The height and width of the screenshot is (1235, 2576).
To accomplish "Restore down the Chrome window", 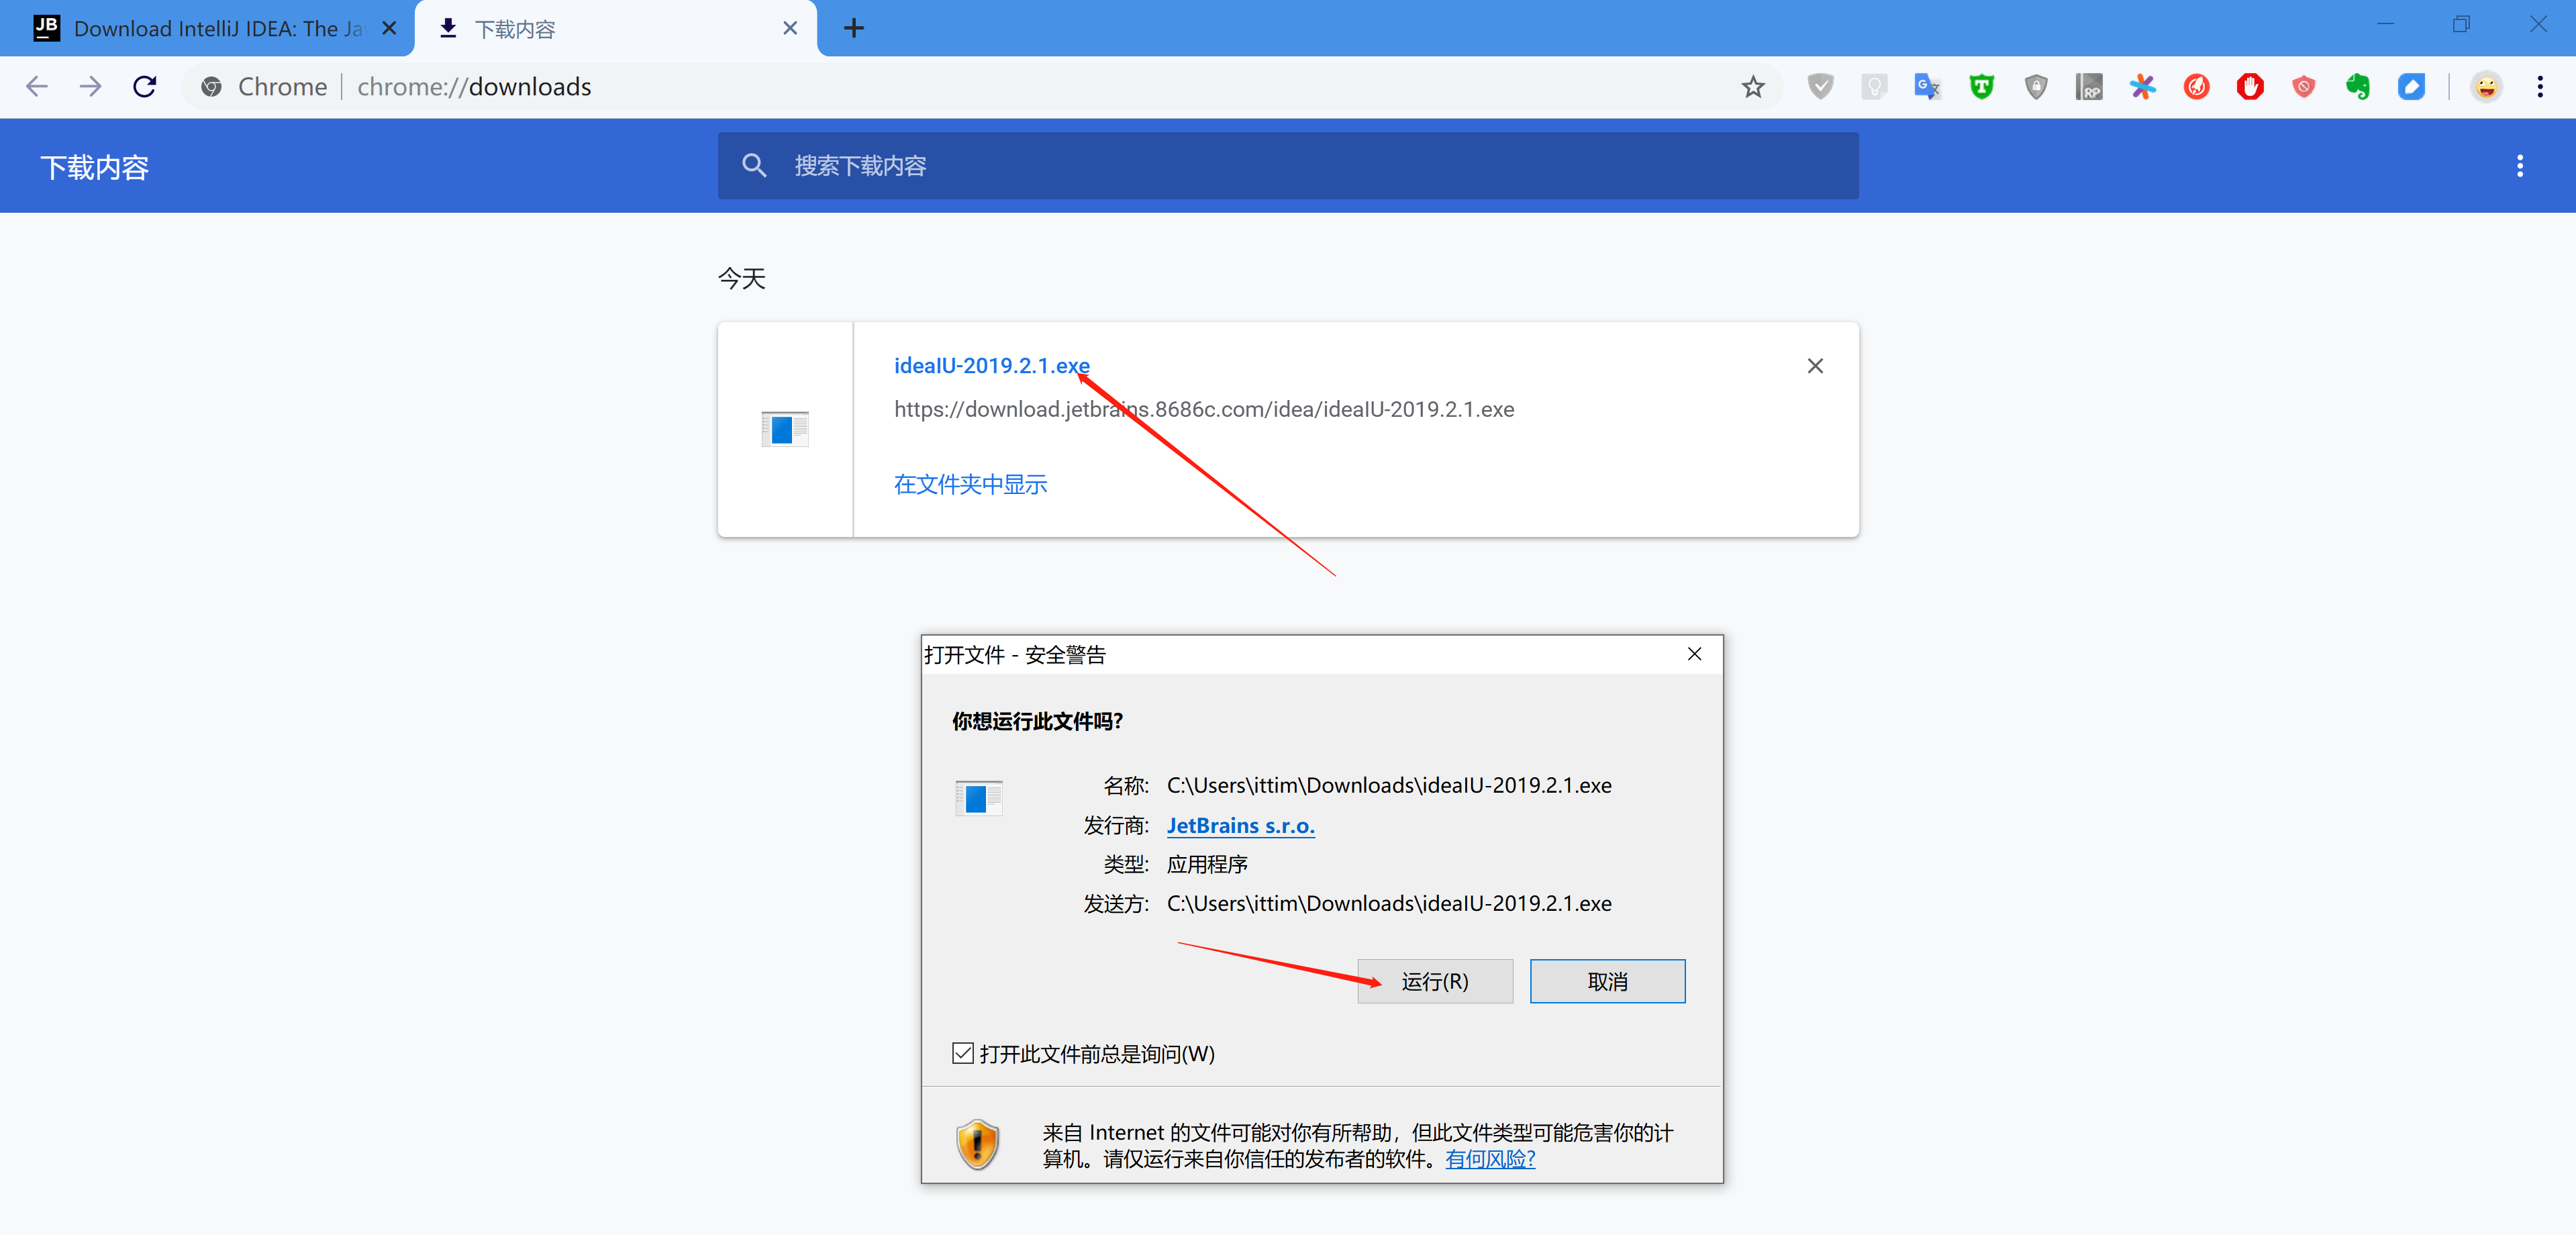I will pyautogui.click(x=2461, y=24).
